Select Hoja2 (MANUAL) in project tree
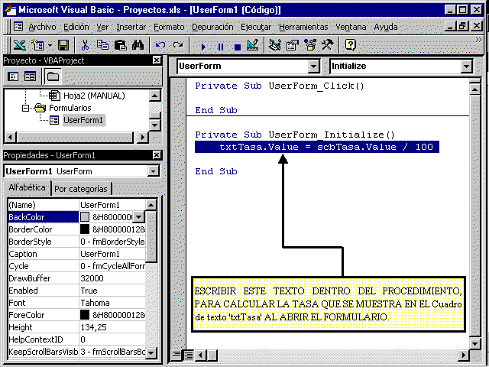The width and height of the screenshot is (489, 367). tap(94, 96)
